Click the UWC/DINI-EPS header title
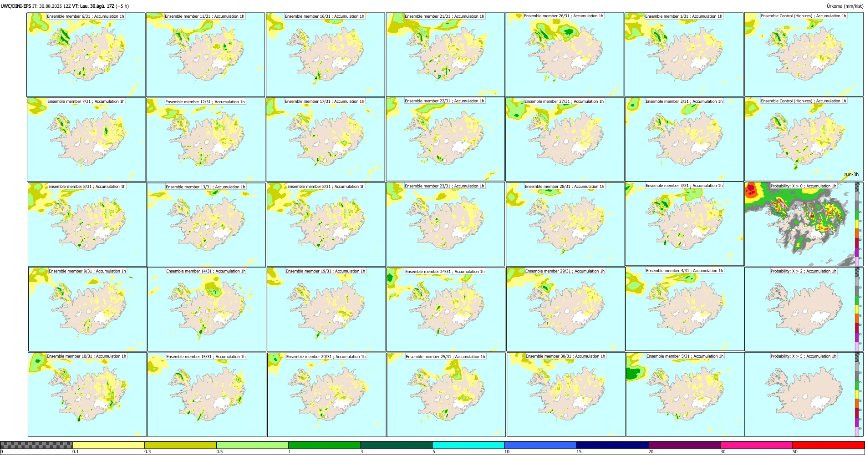865x455 pixels. pyautogui.click(x=16, y=6)
